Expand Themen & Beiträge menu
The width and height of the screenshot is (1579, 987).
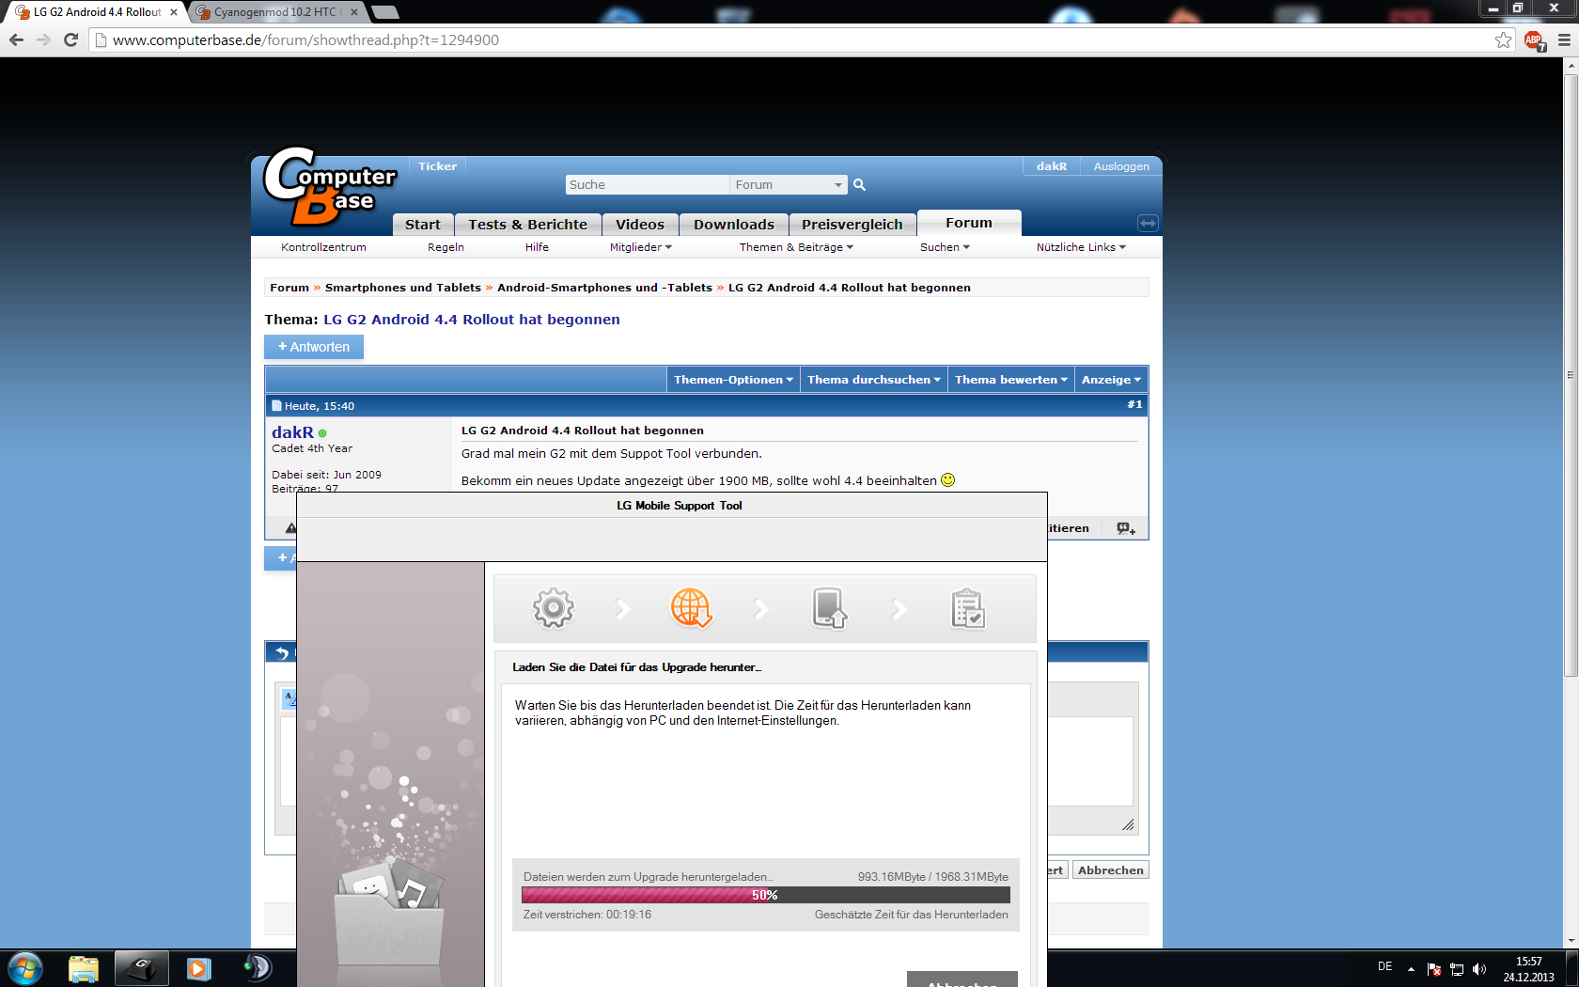(796, 247)
